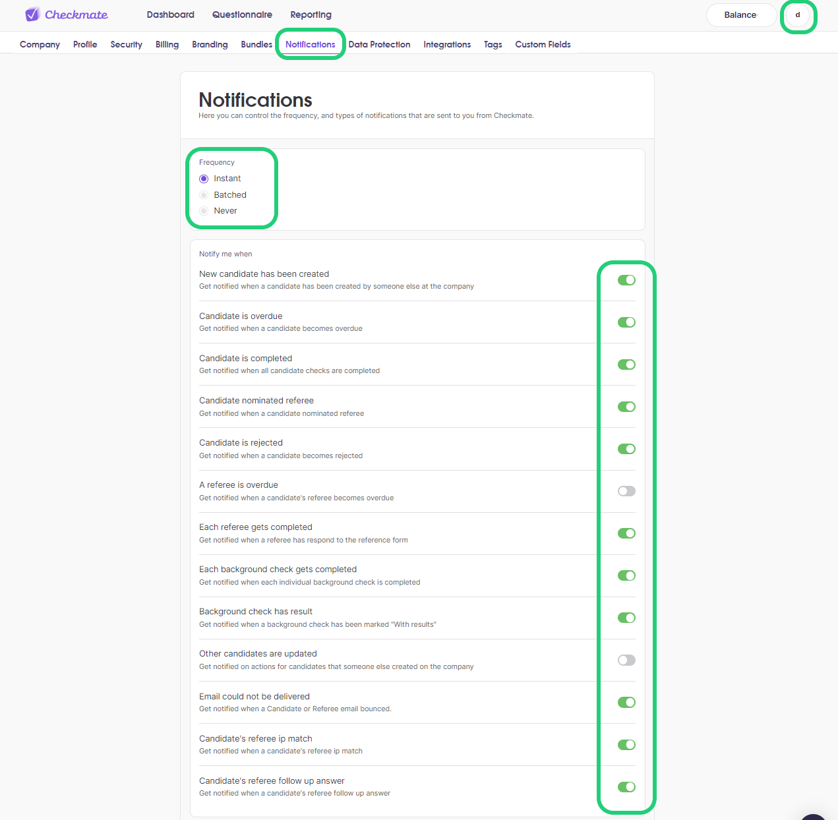Screen dimensions: 838x820
Task: Open the user avatar menu
Action: coord(798,15)
